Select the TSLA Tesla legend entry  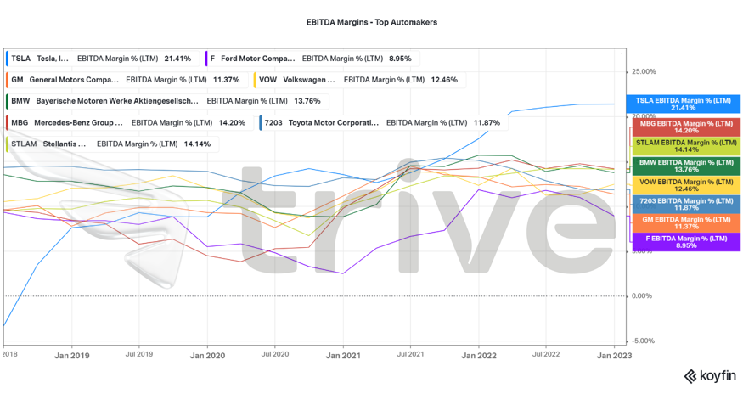click(101, 59)
